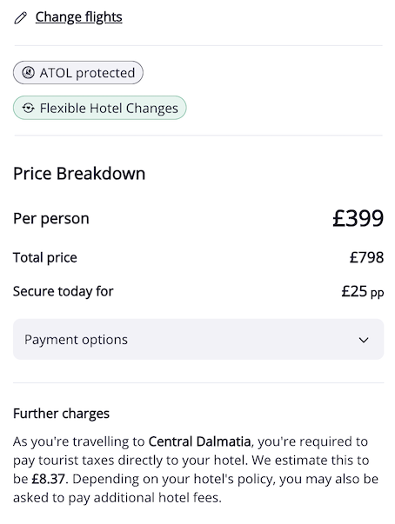Select the Secure today for label

63,291
